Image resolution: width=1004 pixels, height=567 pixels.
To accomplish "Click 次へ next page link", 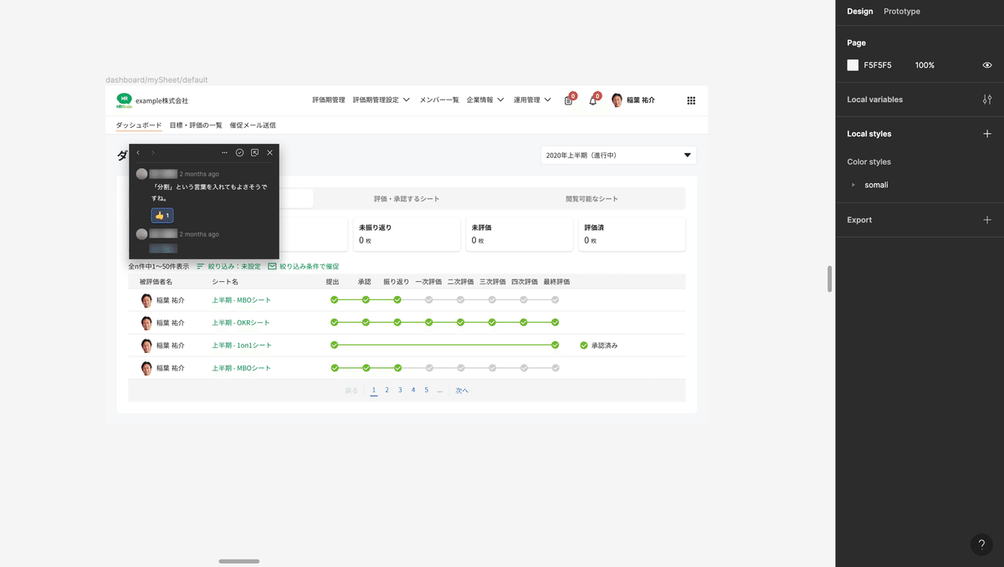I will 462,391.
